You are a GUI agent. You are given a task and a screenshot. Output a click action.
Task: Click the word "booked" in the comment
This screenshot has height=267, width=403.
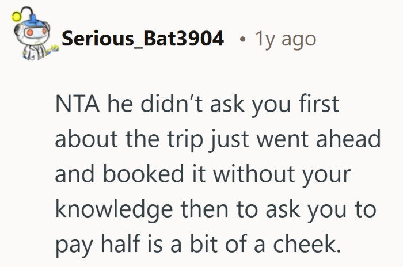(134, 174)
